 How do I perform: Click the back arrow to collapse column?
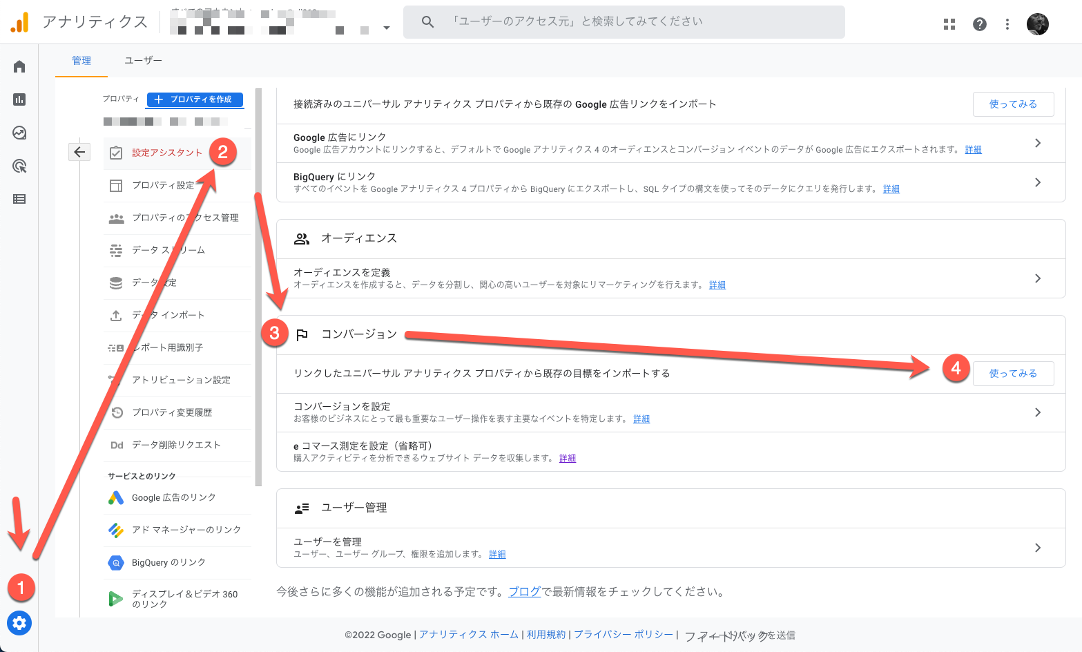point(79,152)
